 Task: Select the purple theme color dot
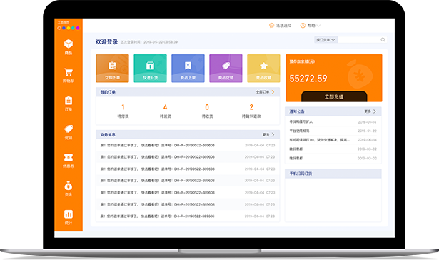click(x=78, y=28)
